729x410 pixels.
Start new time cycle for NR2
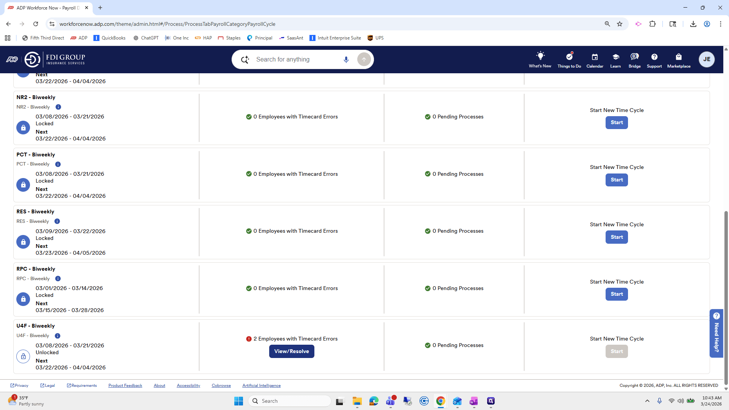coord(617,123)
